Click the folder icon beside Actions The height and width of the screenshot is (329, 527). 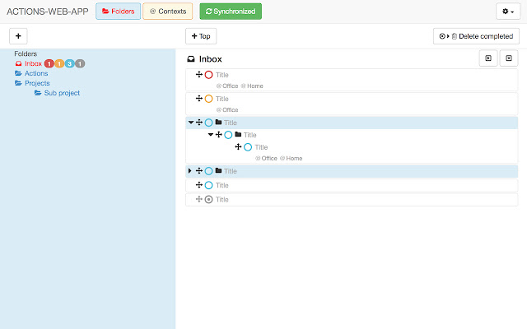pyautogui.click(x=18, y=73)
